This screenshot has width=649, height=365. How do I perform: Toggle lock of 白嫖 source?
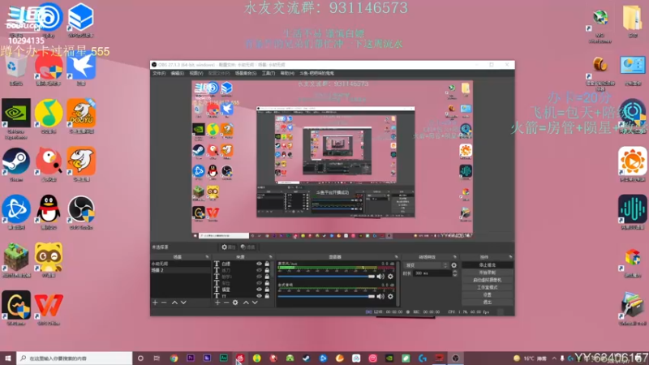267,264
